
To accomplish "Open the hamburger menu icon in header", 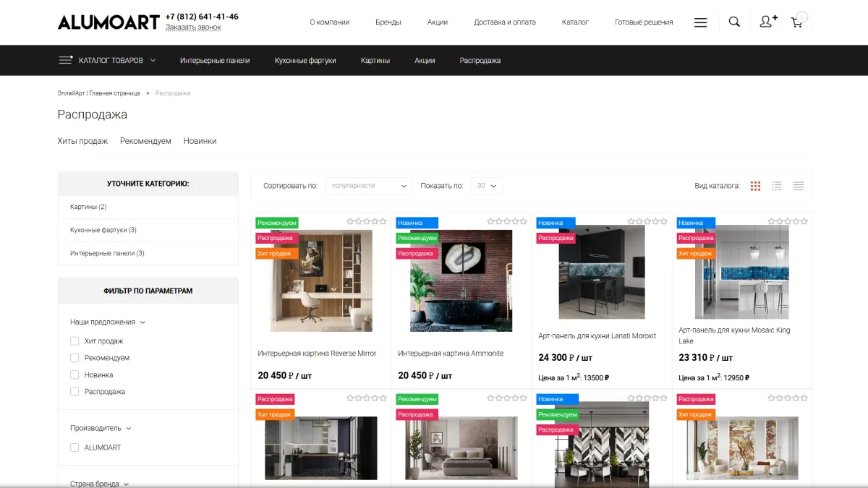I will [x=700, y=22].
